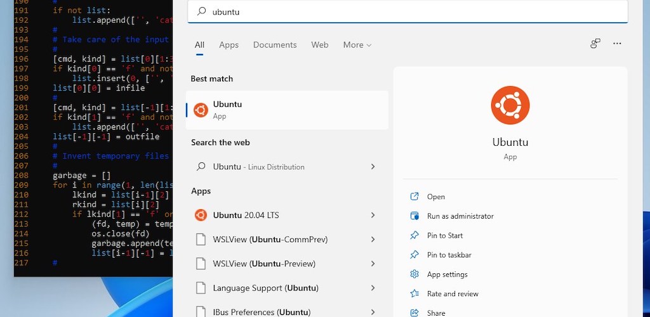This screenshot has width=650, height=317.
Task: Click the Pin to Start pin icon
Action: pos(415,235)
